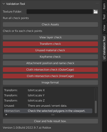Collapse the Validation Tool panel
The width and height of the screenshot is (107, 132).
pos(4,4)
